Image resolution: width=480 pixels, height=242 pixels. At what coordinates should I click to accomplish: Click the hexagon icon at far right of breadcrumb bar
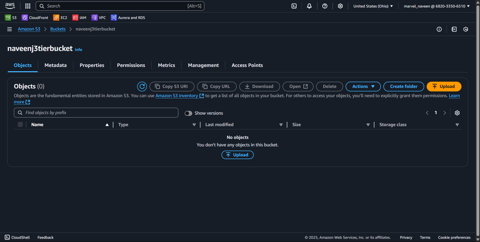tap(466, 29)
